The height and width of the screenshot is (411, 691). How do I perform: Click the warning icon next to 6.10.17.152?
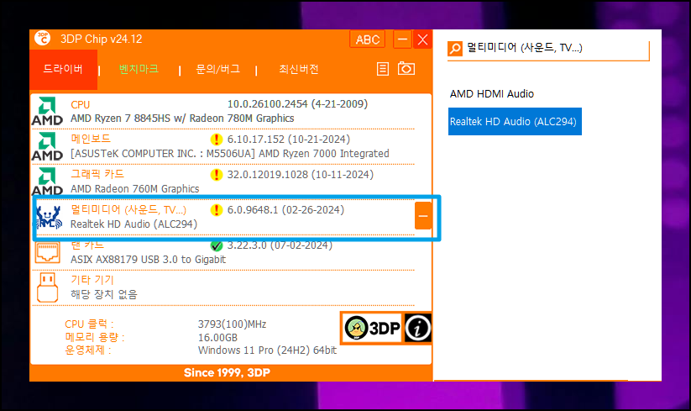tap(217, 140)
